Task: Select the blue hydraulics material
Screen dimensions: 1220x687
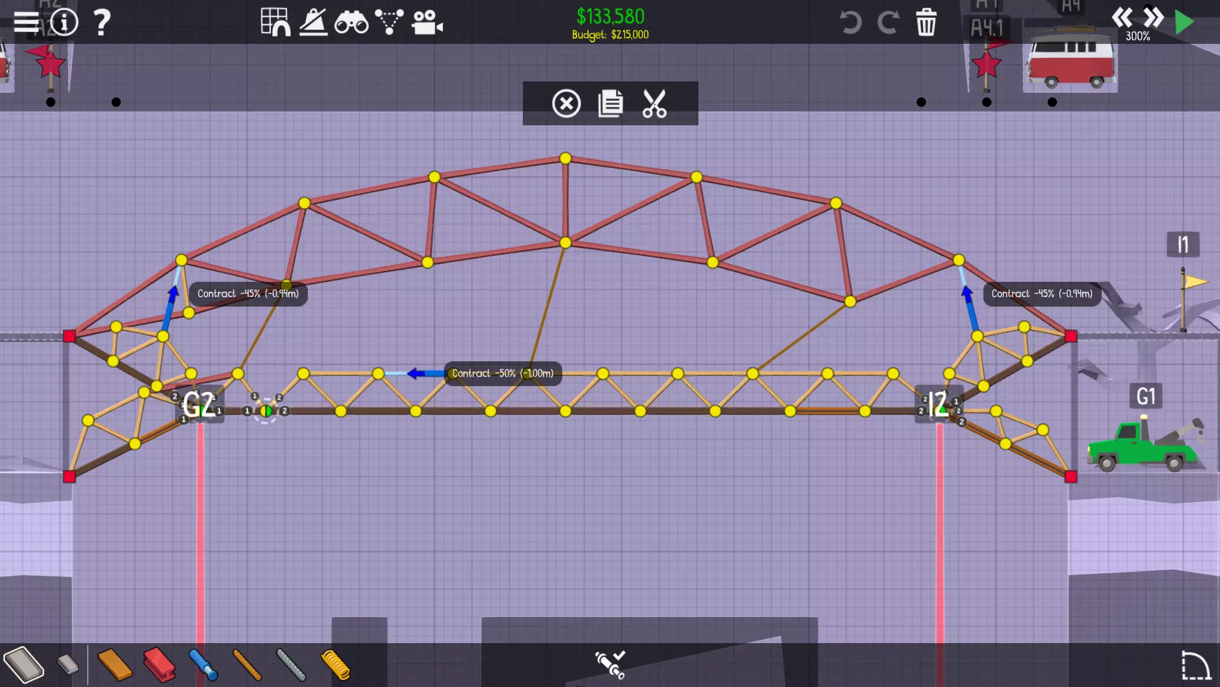Action: [203, 665]
